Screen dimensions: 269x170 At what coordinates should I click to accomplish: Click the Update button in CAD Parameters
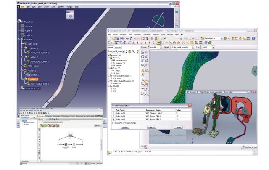pyautogui.click(x=125, y=127)
